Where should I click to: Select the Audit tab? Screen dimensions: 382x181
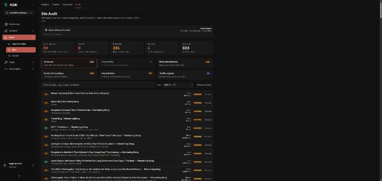(x=78, y=4)
